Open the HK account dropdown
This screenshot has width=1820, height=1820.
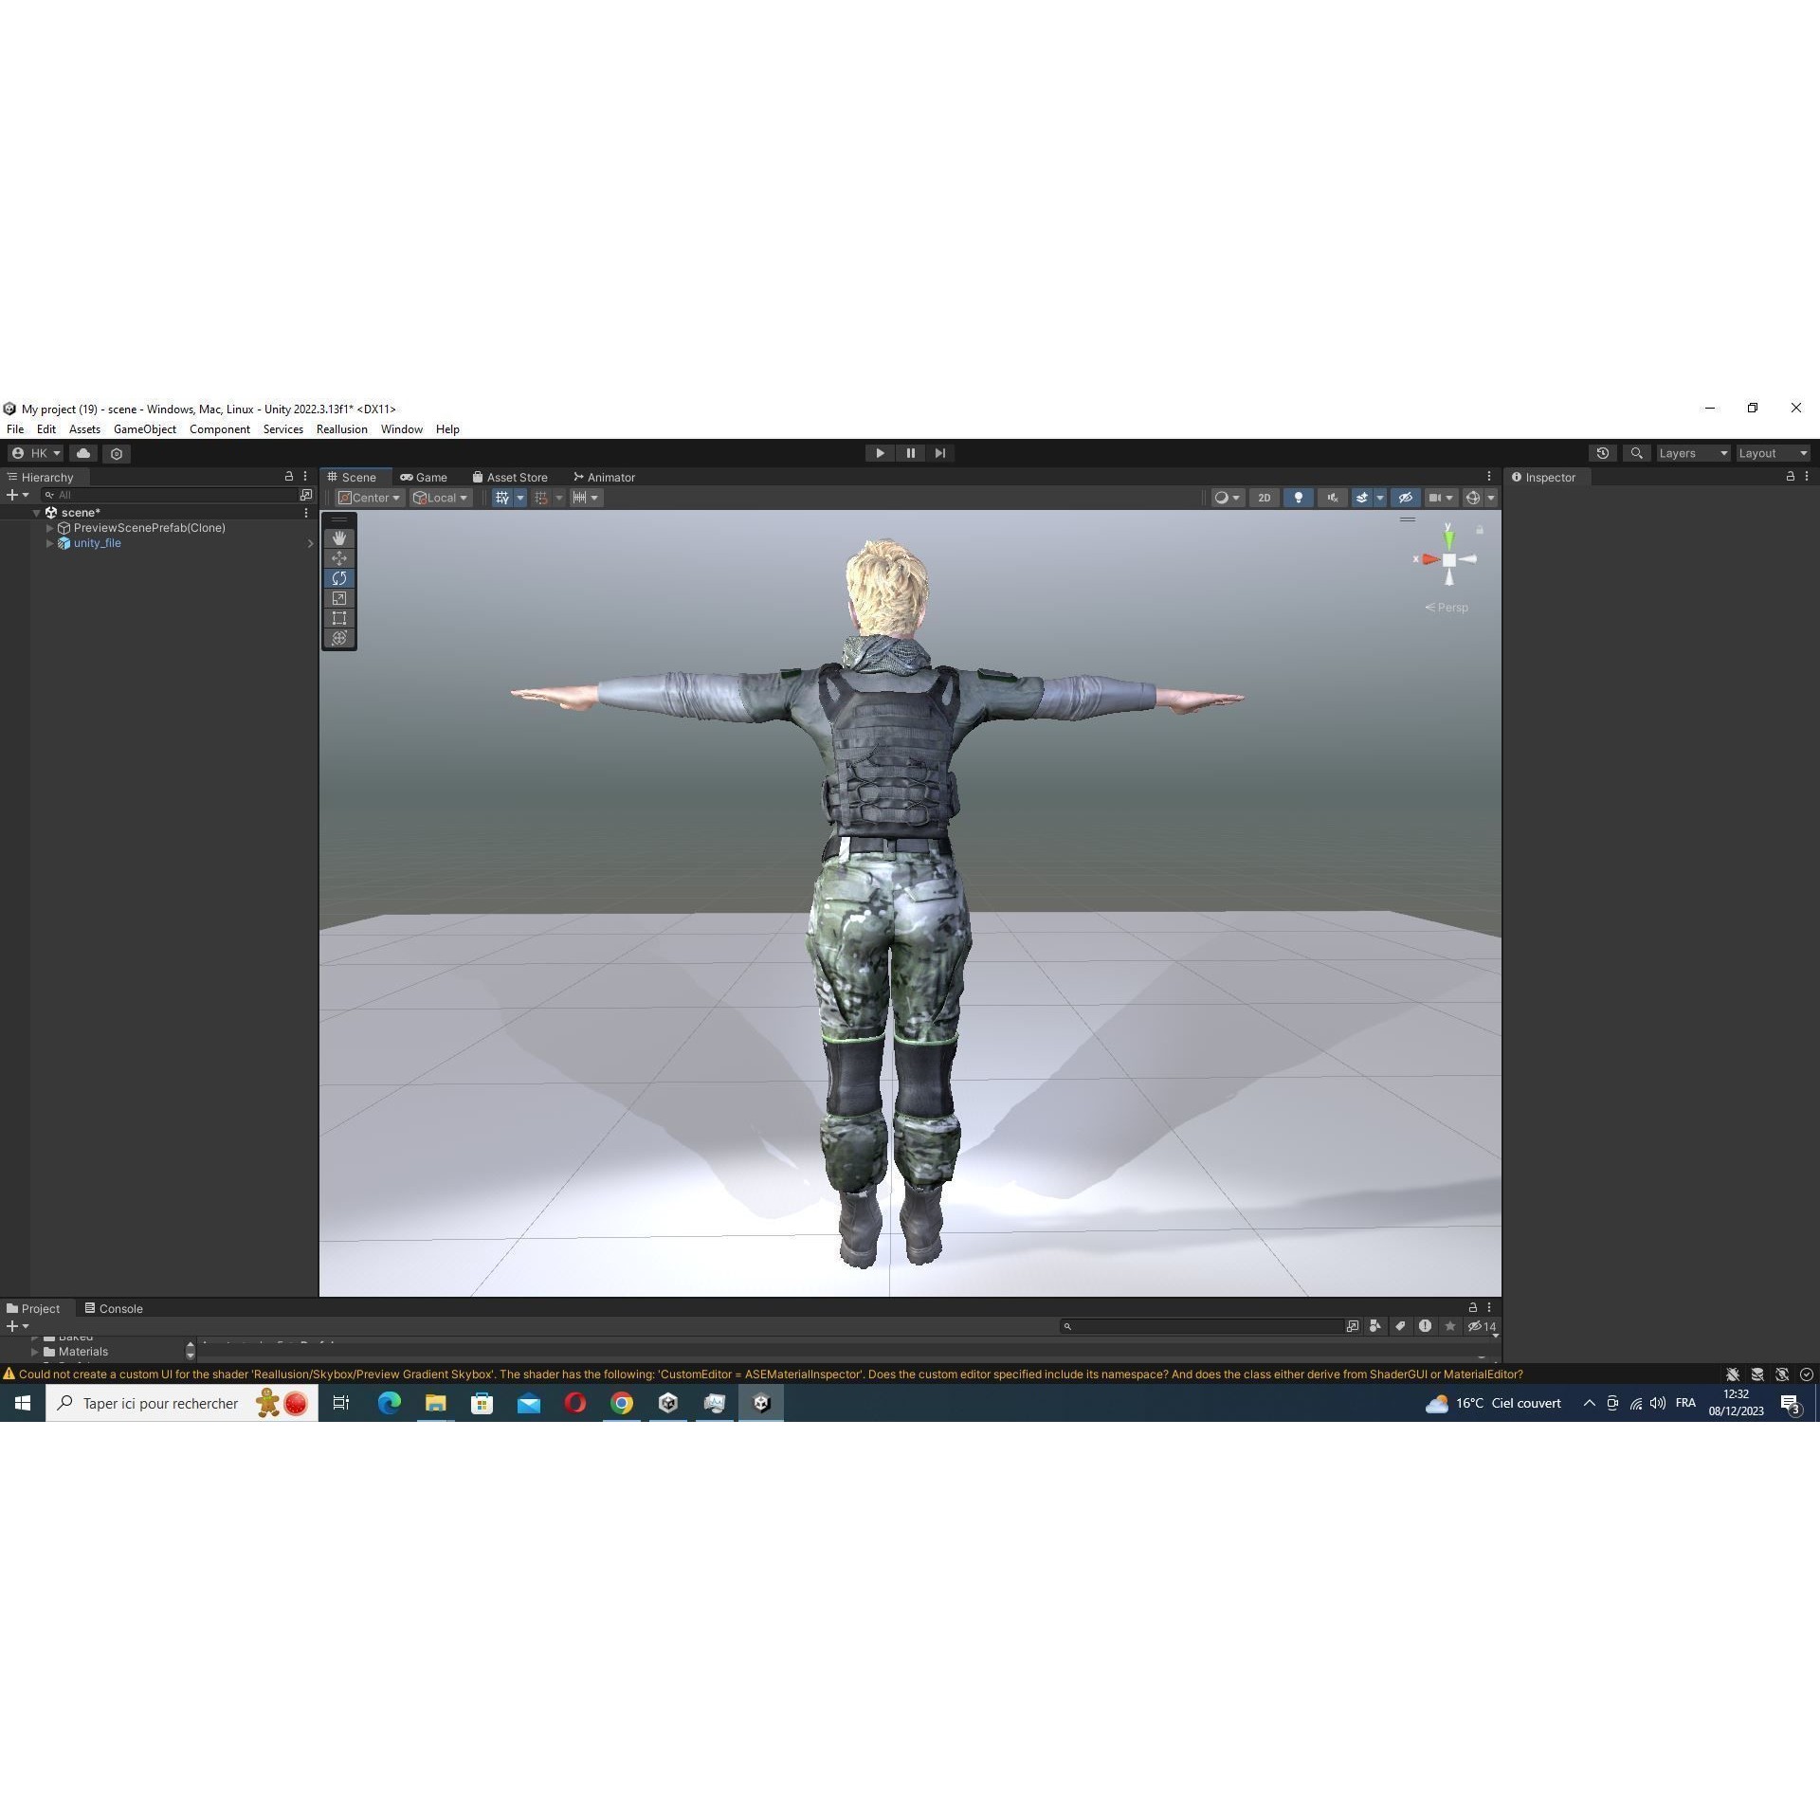(x=36, y=453)
